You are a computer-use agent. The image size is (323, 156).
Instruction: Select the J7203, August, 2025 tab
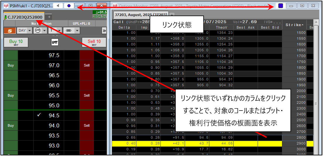(x=141, y=15)
